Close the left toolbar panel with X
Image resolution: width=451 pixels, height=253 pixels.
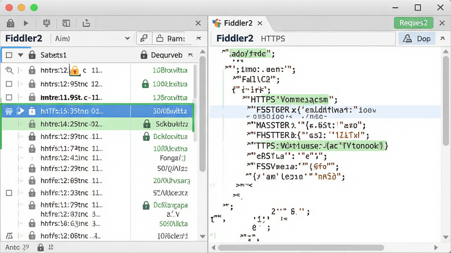[198, 23]
